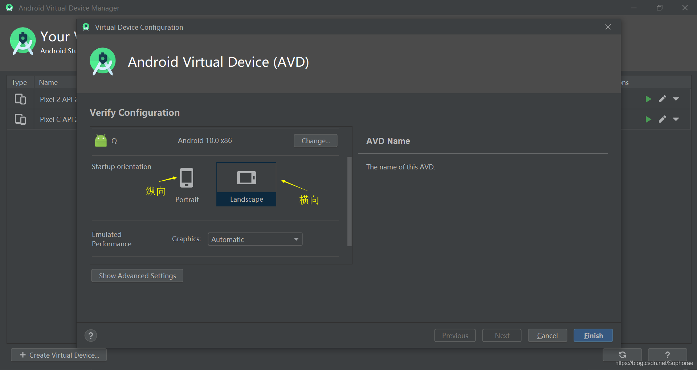Image resolution: width=697 pixels, height=370 pixels.
Task: Click the Type column header
Action: pos(19,82)
